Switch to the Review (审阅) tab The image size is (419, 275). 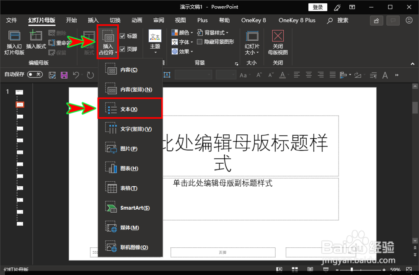(159, 20)
